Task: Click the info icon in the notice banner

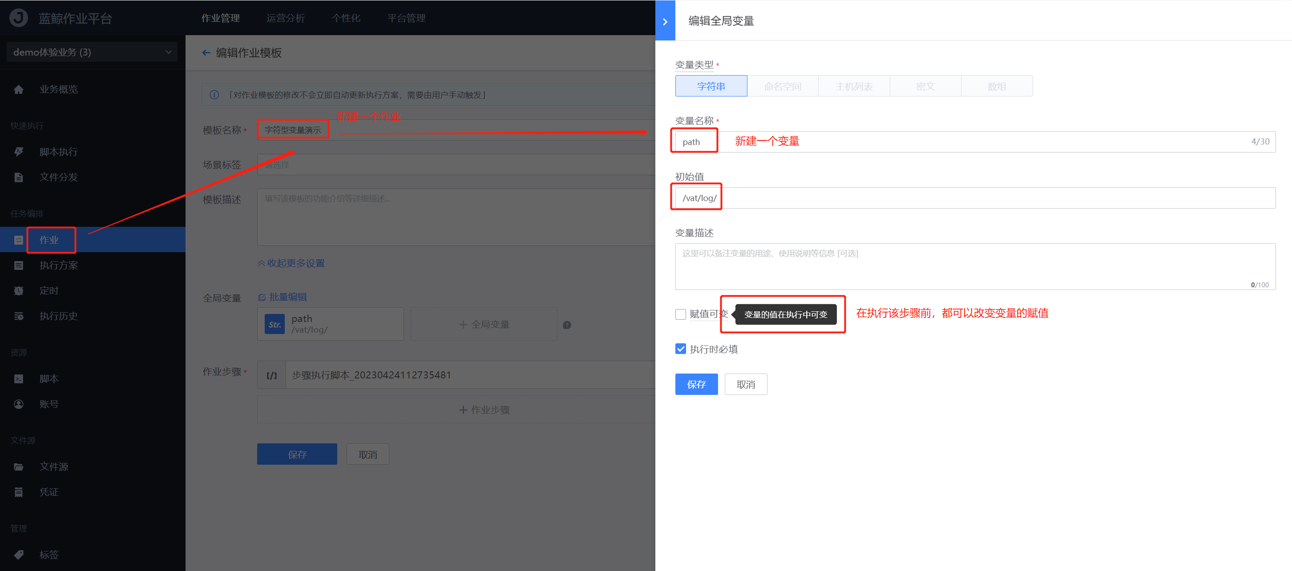Action: tap(214, 95)
